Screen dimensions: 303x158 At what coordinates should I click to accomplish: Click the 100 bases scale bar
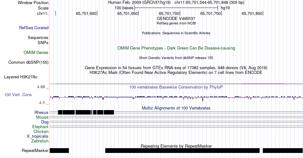176,8
